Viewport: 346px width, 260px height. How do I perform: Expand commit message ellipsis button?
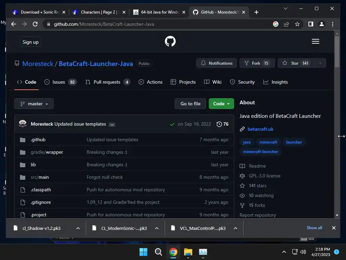pyautogui.click(x=112, y=125)
